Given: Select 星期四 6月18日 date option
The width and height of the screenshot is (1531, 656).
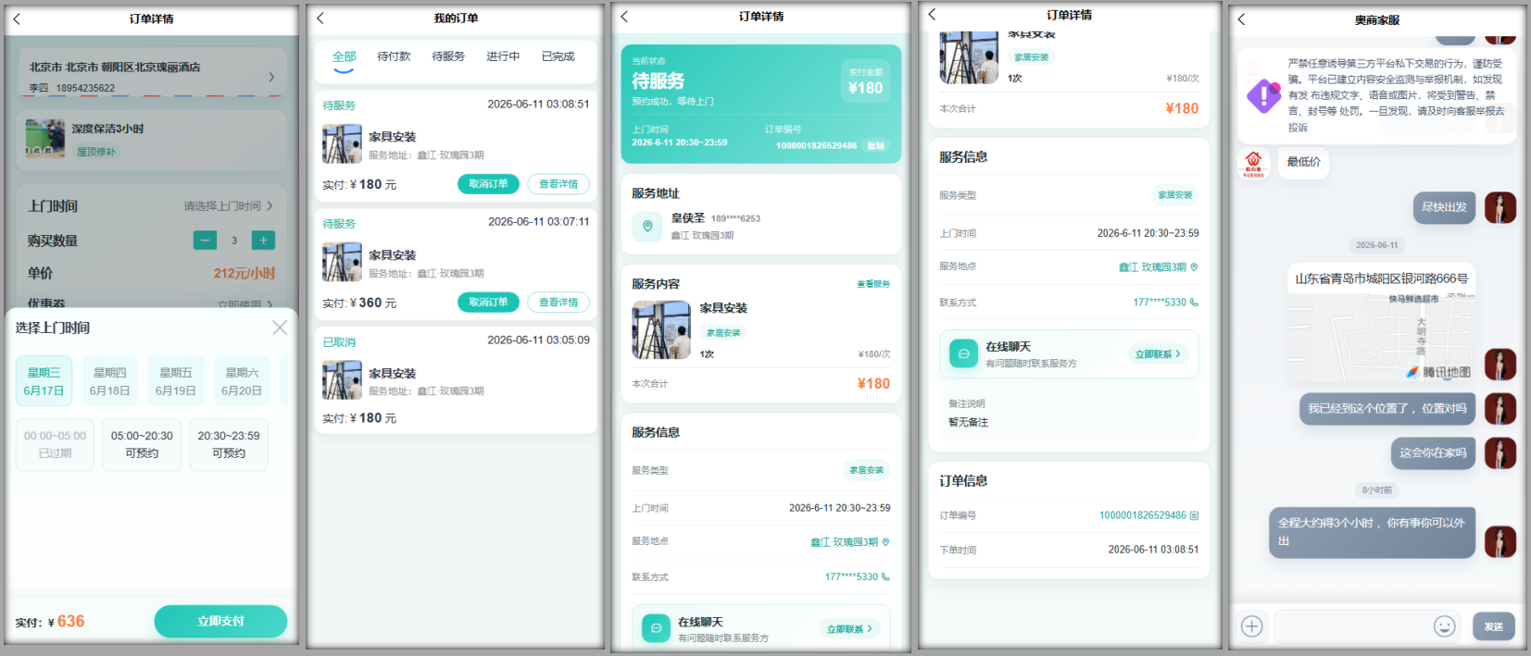Looking at the screenshot, I should point(109,381).
